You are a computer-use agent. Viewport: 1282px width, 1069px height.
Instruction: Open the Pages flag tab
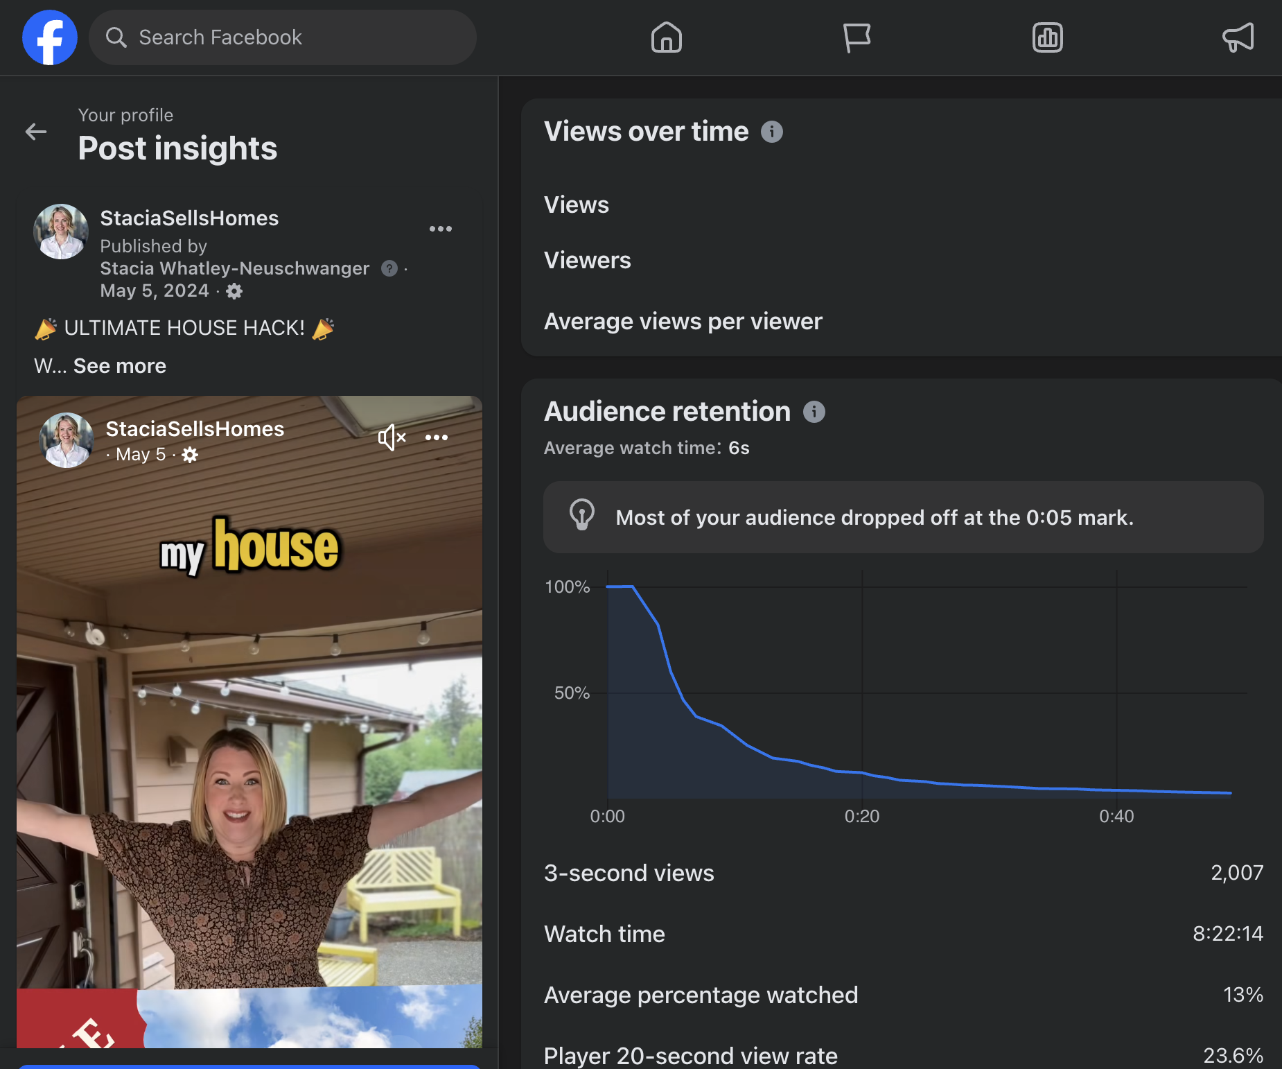point(857,37)
